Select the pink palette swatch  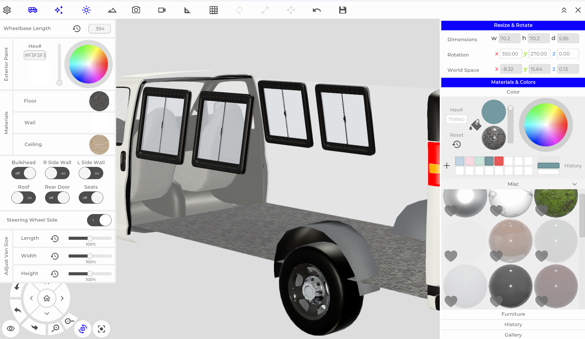click(x=469, y=161)
